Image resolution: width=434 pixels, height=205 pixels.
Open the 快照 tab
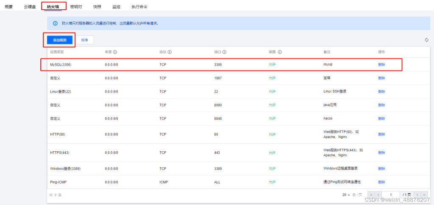(x=97, y=7)
